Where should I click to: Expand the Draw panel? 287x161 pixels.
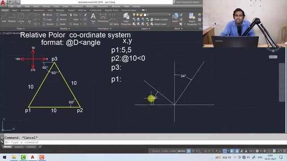tap(21, 29)
